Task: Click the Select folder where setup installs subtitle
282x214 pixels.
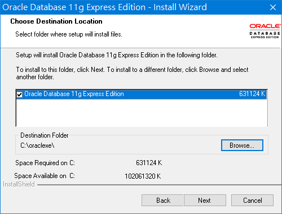Action: pos(69,34)
